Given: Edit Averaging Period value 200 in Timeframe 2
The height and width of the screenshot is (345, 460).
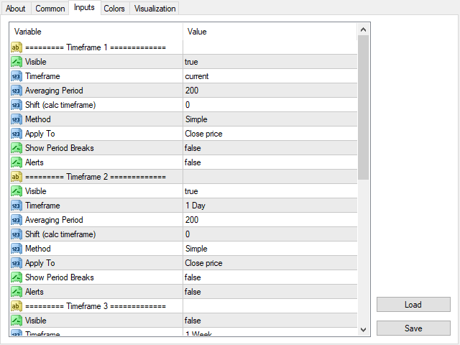Looking at the screenshot, I should point(270,220).
